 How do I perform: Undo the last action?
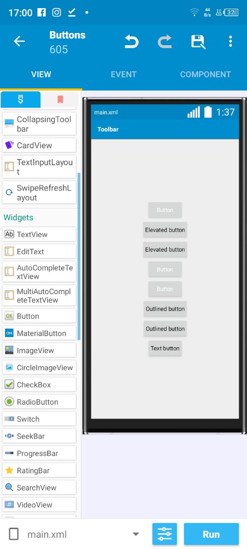[132, 42]
